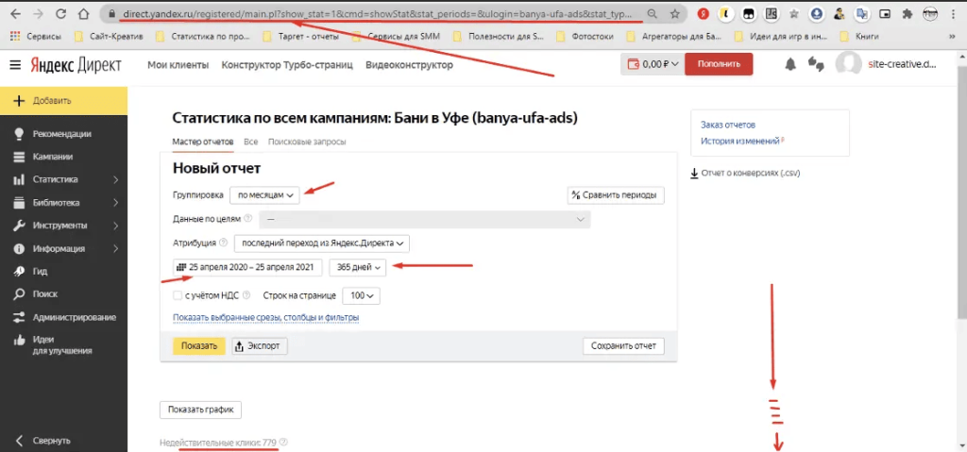Screen dimensions: 967x452
Task: Expand the Информация sidebar submenu arrow
Action: pos(116,249)
